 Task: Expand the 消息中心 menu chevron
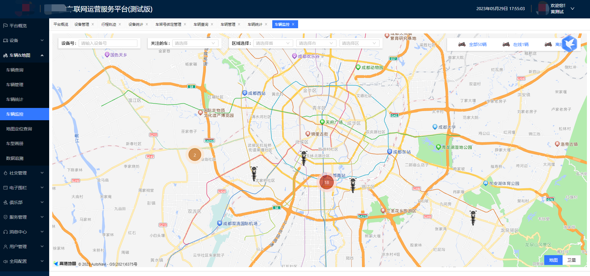42,232
